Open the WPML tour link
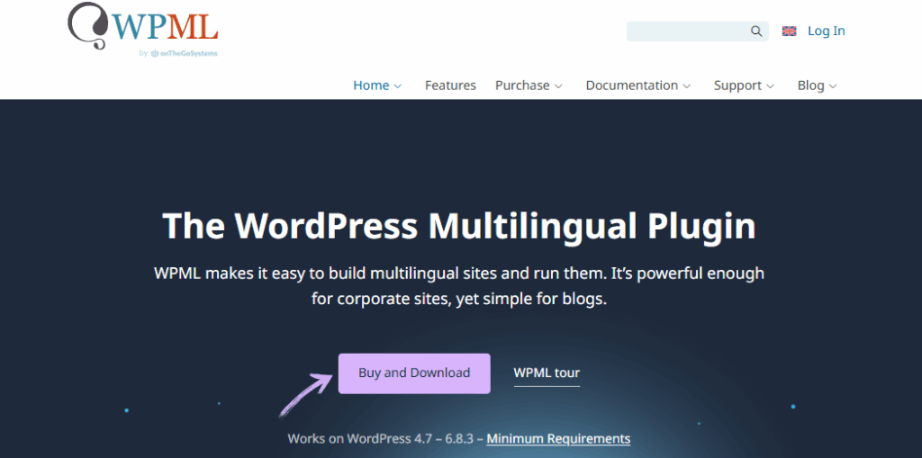Screen dimensions: 922x458 coord(547,373)
